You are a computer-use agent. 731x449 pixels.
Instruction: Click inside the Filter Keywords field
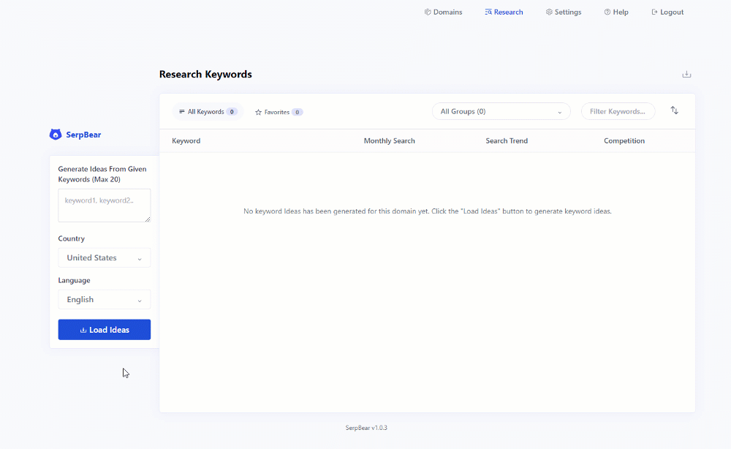coord(618,111)
